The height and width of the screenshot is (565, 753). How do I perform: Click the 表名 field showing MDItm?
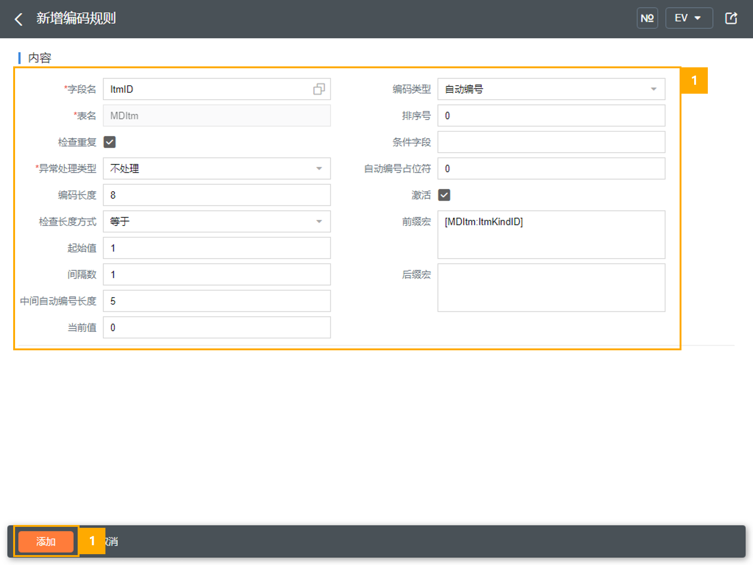[217, 115]
